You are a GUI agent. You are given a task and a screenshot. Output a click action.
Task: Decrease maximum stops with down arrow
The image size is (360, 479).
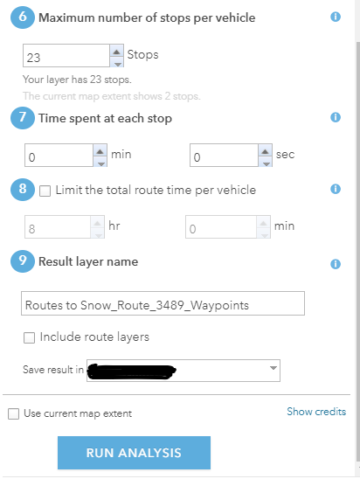116,62
